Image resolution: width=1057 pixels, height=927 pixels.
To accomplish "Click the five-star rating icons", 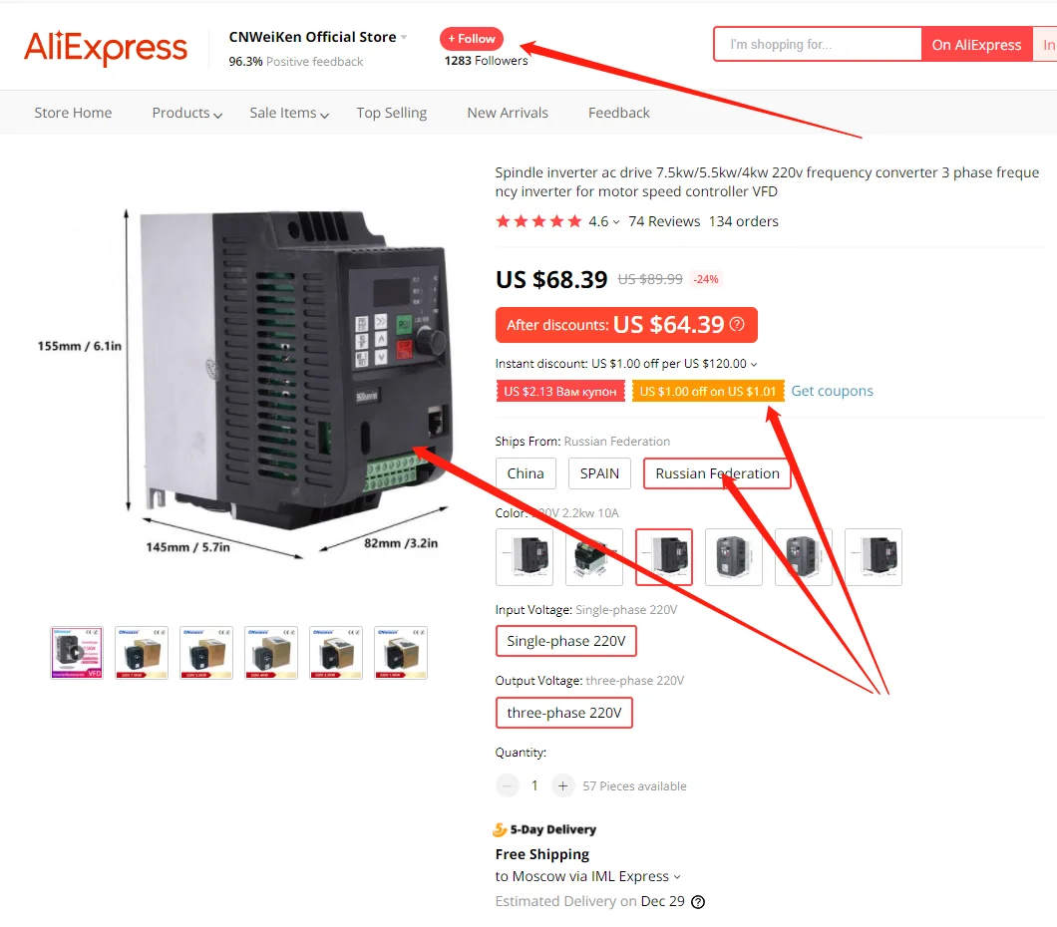I will point(537,221).
